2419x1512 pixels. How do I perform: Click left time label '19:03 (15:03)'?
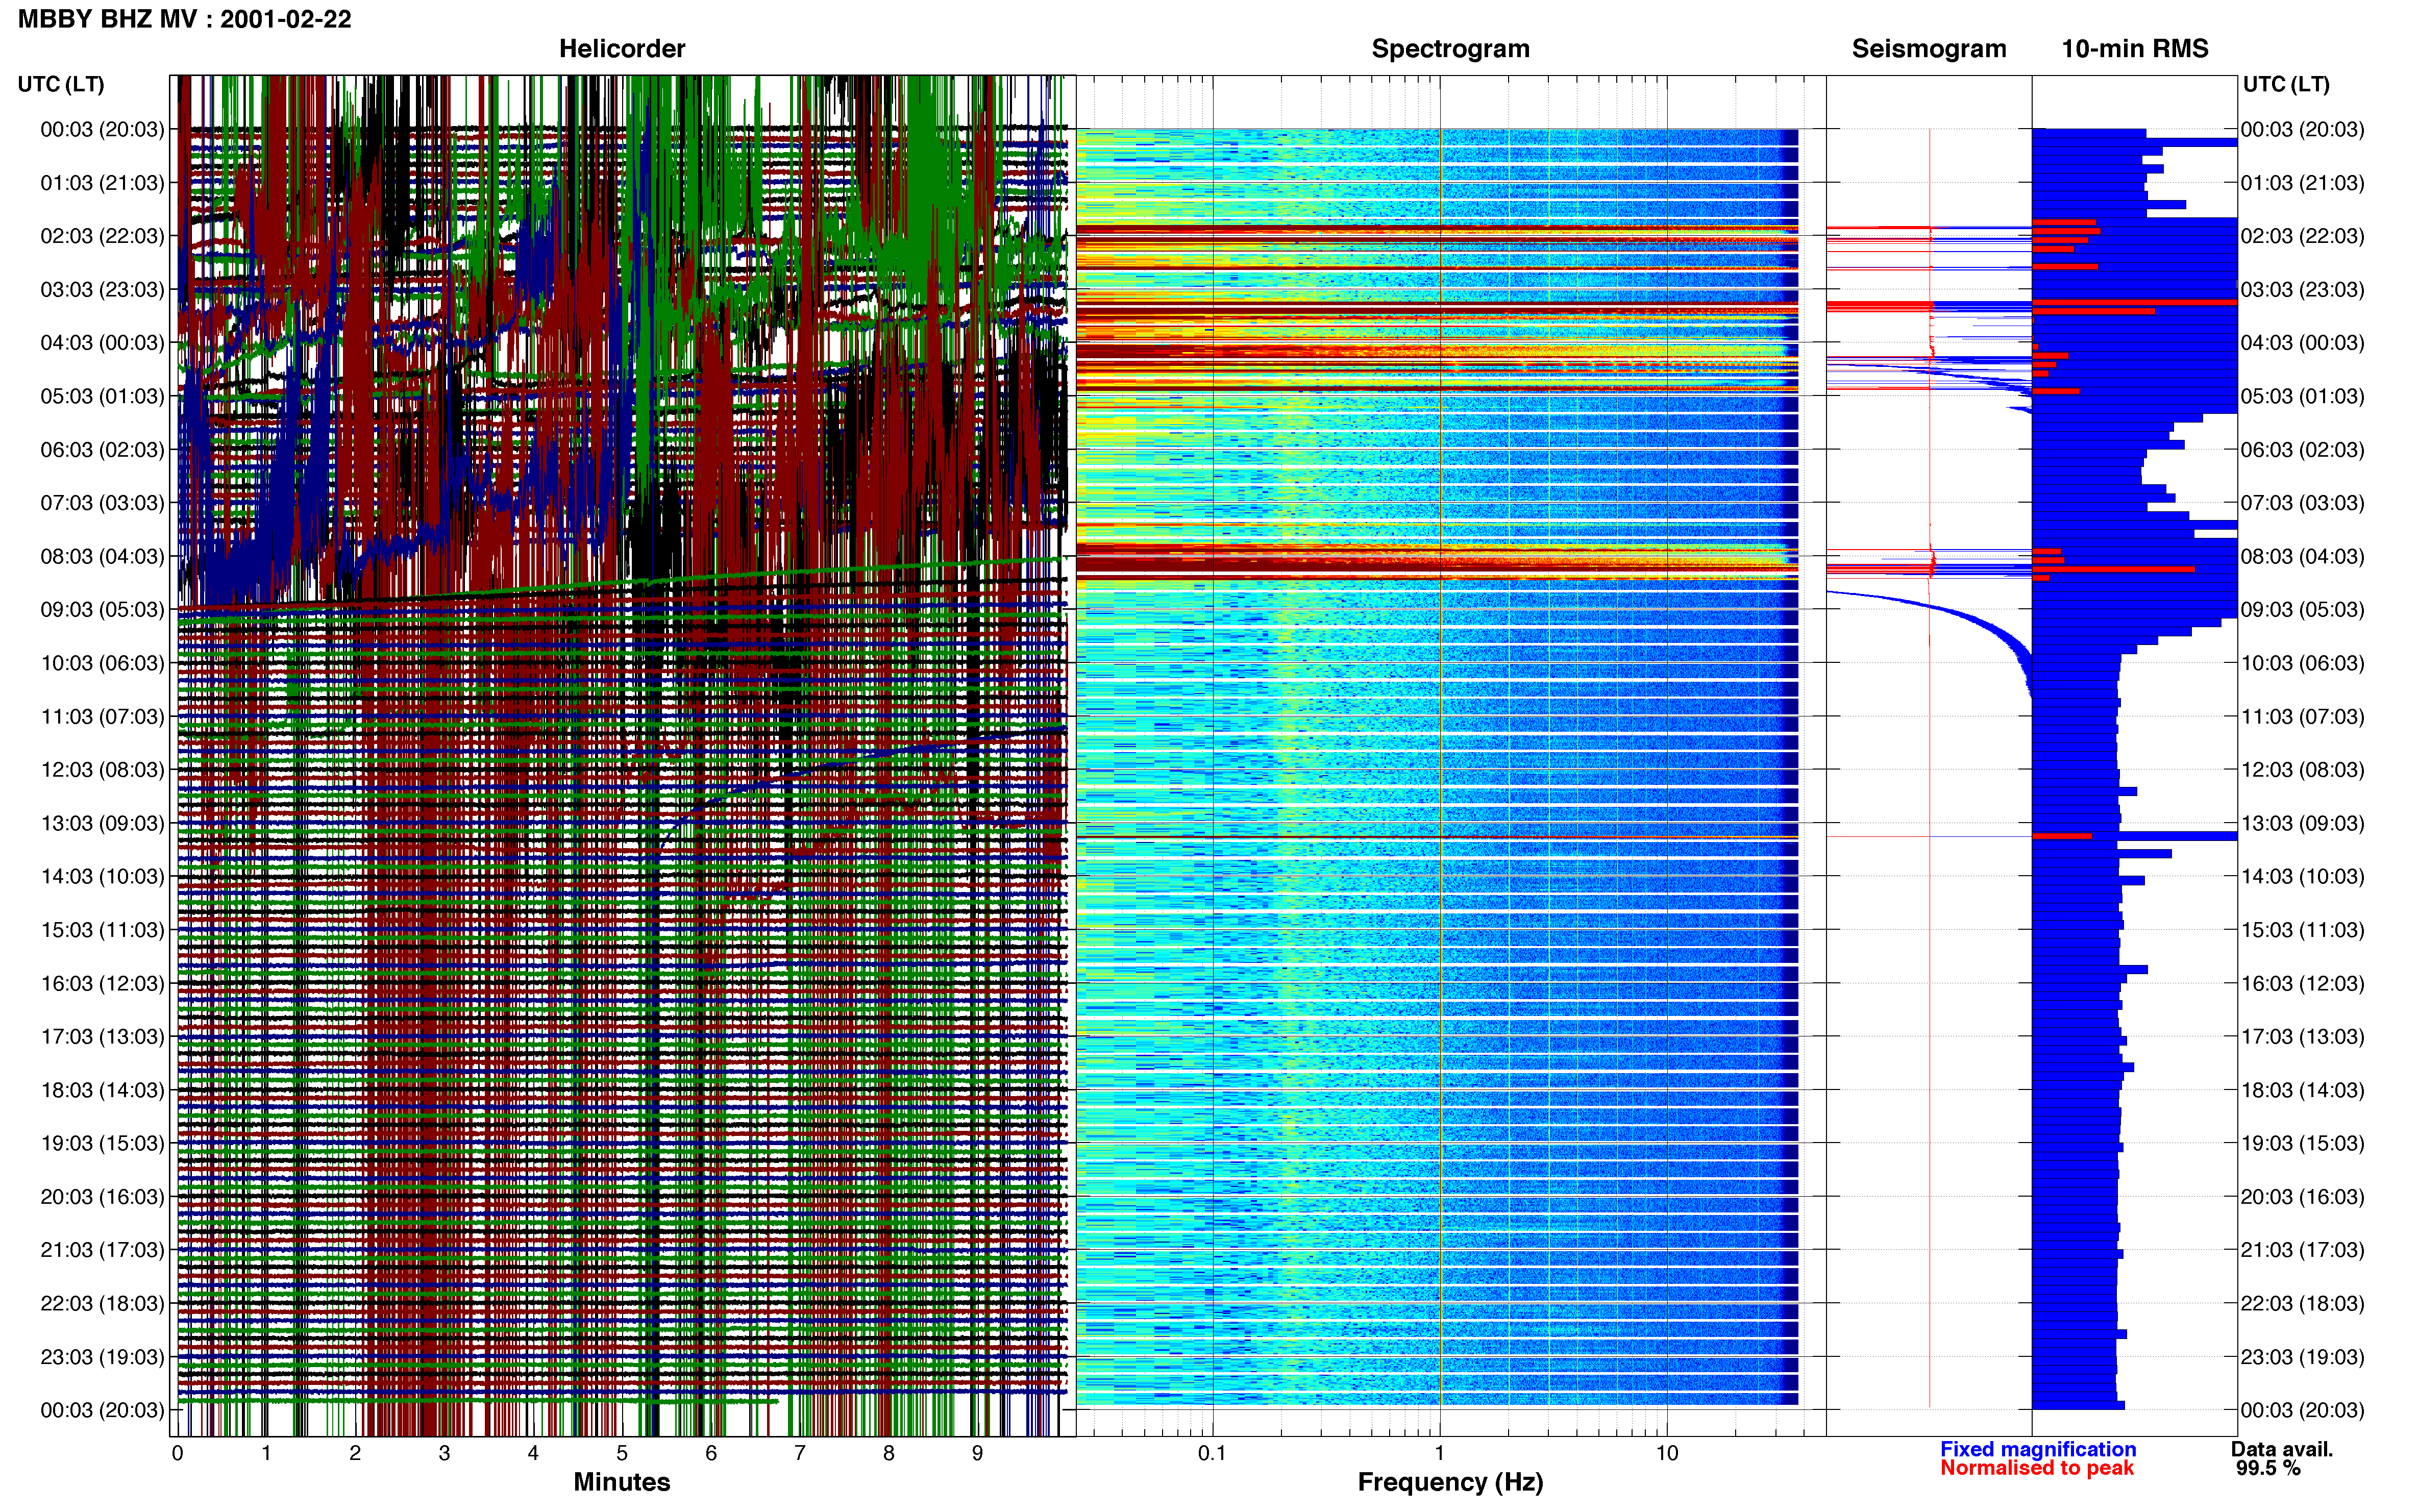pyautogui.click(x=102, y=1143)
